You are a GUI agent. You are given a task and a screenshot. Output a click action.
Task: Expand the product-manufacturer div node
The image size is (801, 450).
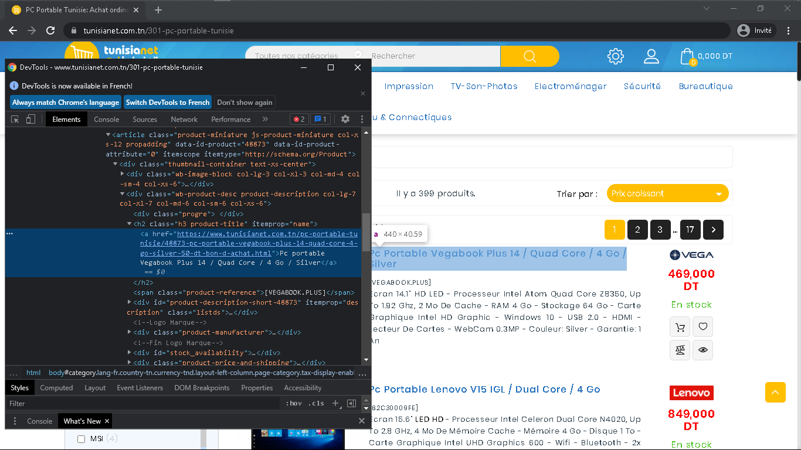(x=130, y=332)
